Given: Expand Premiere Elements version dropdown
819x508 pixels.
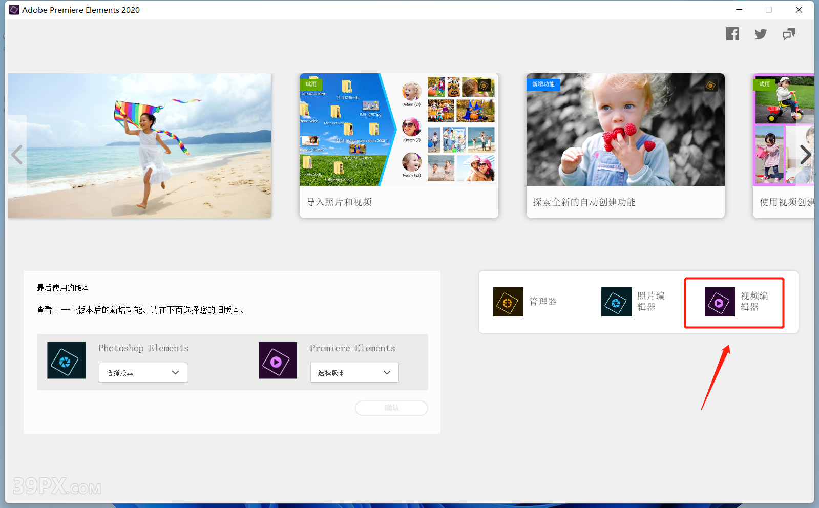Looking at the screenshot, I should (354, 373).
